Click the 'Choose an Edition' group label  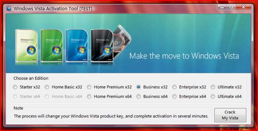pyautogui.click(x=31, y=78)
